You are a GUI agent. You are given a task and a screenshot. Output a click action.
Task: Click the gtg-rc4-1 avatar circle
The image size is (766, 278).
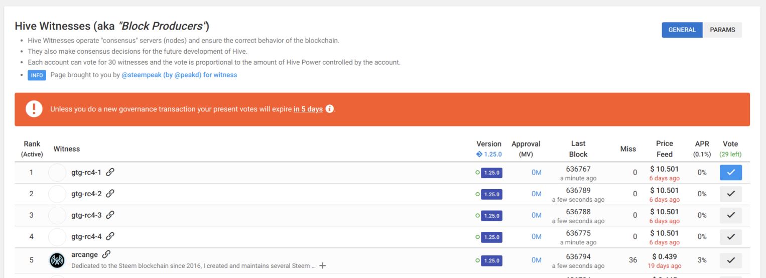coord(57,173)
